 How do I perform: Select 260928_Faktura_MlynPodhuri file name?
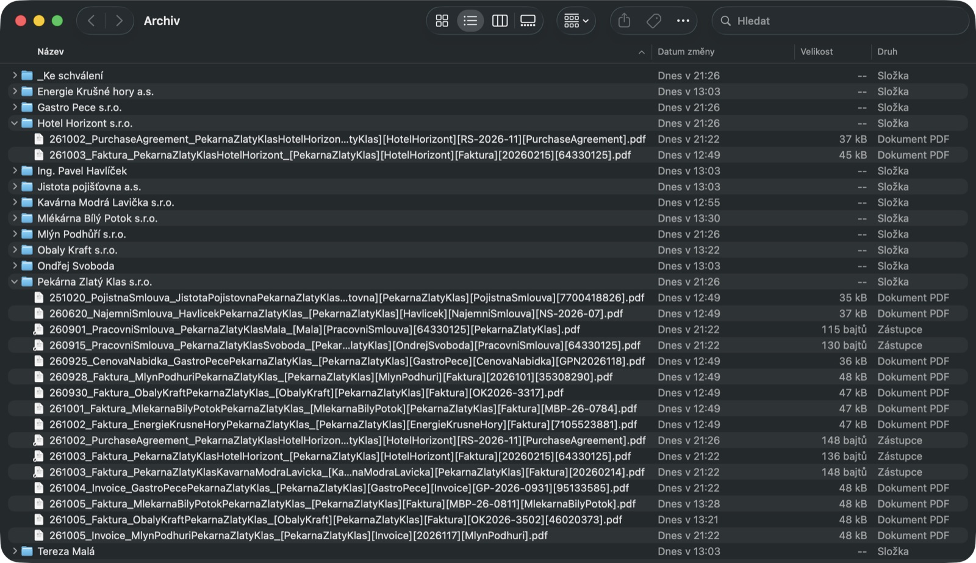pos(331,377)
